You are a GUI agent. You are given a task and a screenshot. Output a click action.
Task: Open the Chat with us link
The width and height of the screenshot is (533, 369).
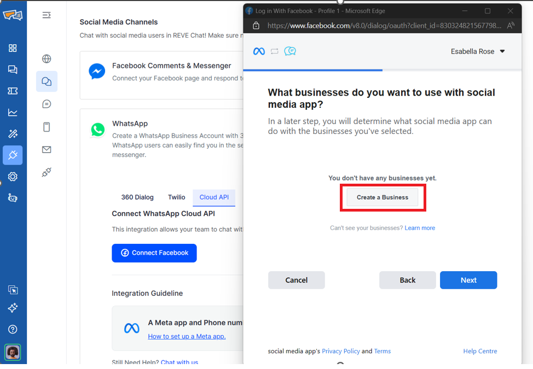point(179,362)
